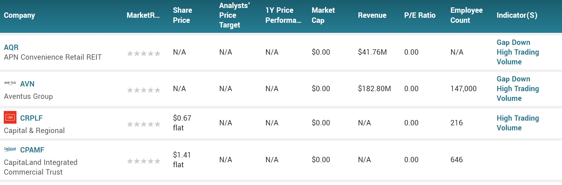Click the Aventus Group logo icon
Image resolution: width=562 pixels, height=185 pixels.
pos(10,83)
